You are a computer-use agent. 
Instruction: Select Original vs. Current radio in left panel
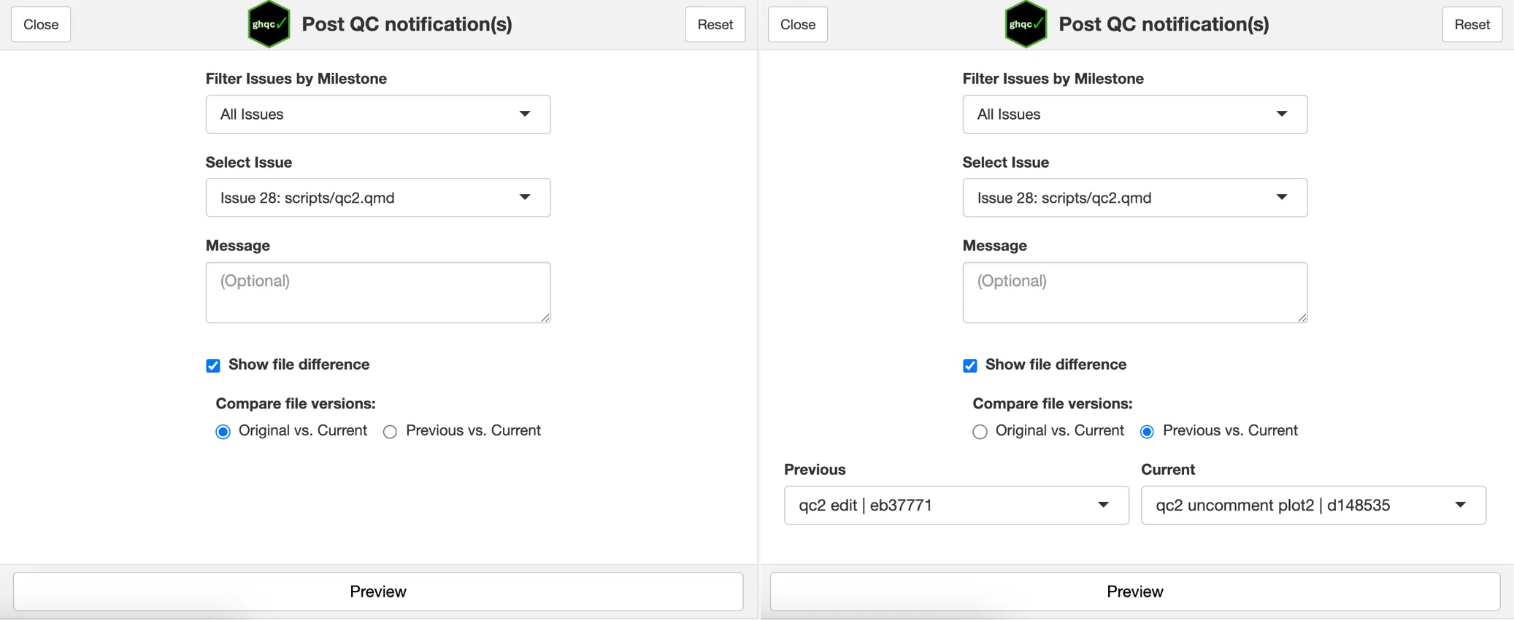tap(223, 432)
